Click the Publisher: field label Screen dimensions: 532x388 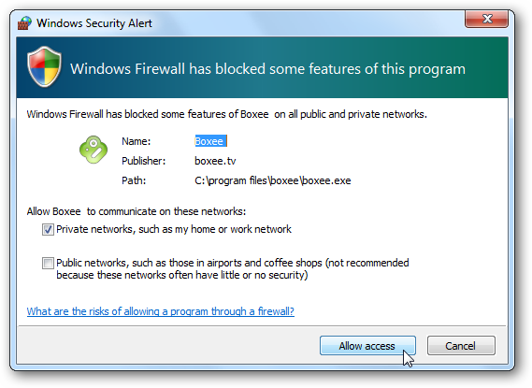tap(143, 161)
